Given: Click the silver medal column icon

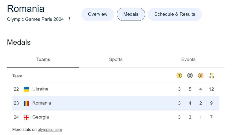Looking at the screenshot, I should coord(190,76).
